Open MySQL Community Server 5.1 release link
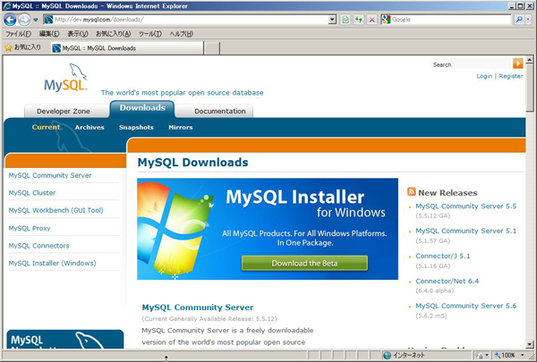537x362 pixels. 465,231
